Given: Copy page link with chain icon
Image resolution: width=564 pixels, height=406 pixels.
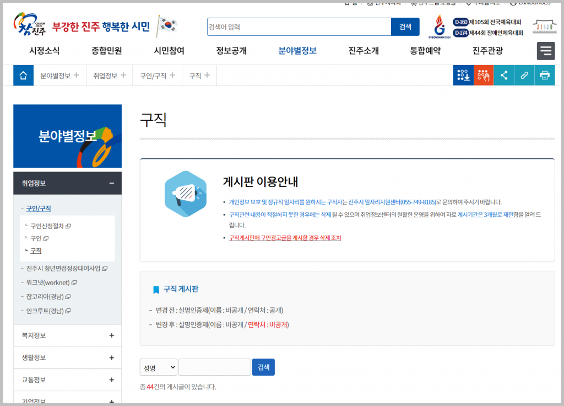Looking at the screenshot, I should pos(524,75).
